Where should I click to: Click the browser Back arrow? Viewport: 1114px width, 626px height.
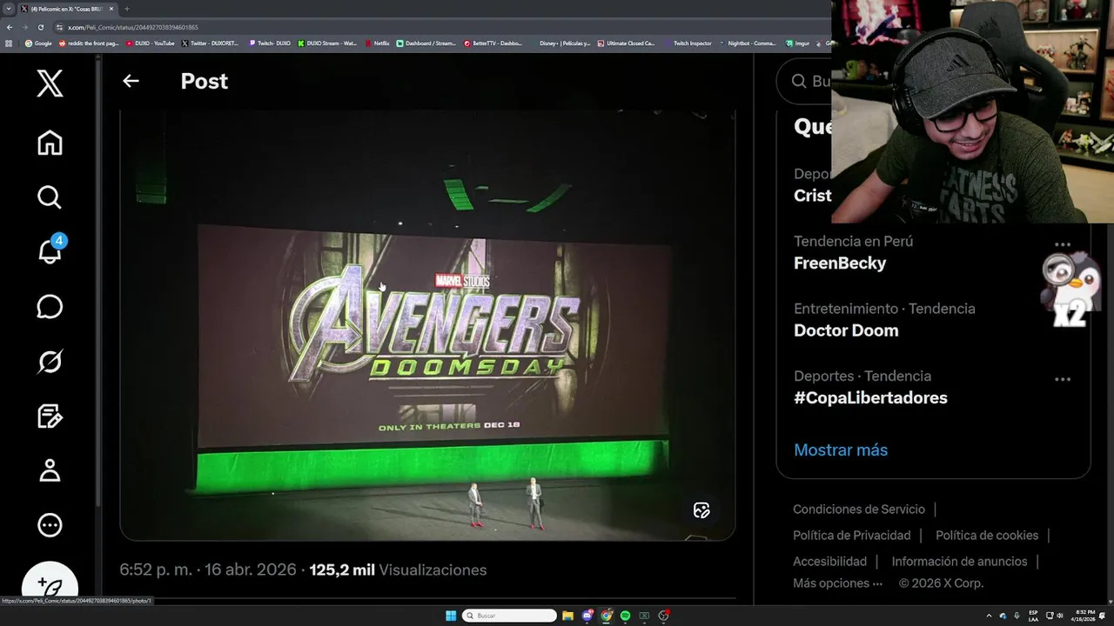10,27
